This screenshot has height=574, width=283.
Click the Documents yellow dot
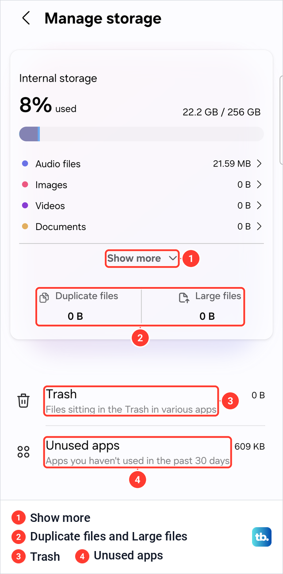pyautogui.click(x=25, y=227)
